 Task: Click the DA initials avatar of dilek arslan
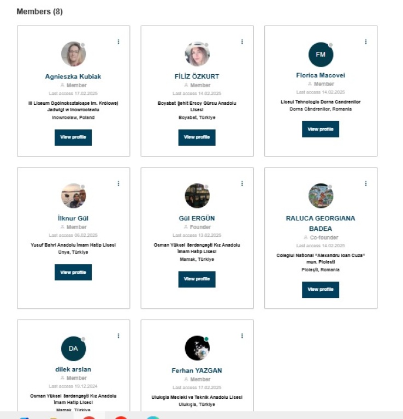(x=73, y=349)
